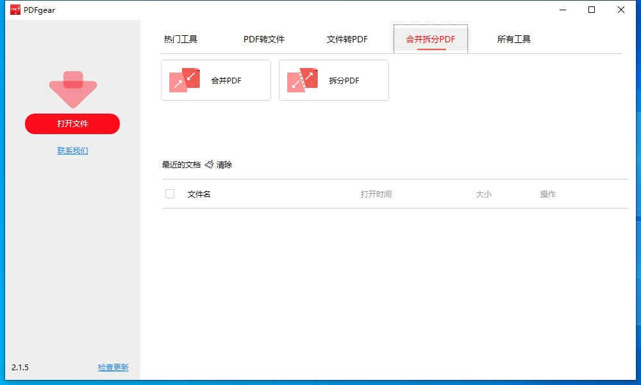This screenshot has width=641, height=385.
Task: Open the 拆分PDF tool card
Action: click(x=333, y=80)
